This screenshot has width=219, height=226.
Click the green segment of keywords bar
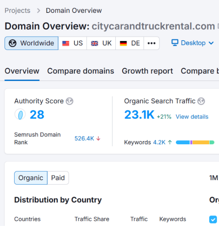tap(212, 143)
